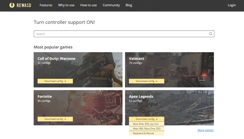Open the Why to use page
This screenshot has width=244, height=139.
click(66, 5)
